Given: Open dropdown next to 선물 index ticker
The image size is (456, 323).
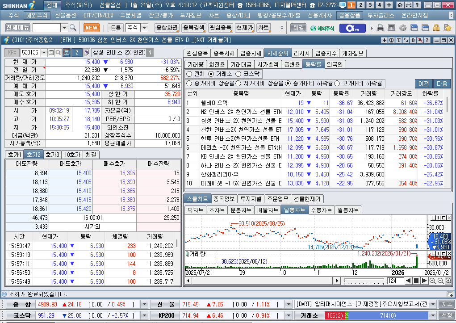Looking at the screenshot, I should [x=288, y=305].
